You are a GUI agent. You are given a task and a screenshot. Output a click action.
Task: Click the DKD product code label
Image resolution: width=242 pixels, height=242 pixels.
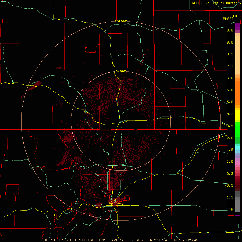(236, 16)
